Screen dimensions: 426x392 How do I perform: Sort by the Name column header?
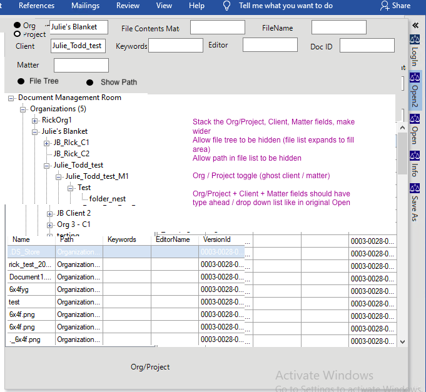click(x=21, y=239)
